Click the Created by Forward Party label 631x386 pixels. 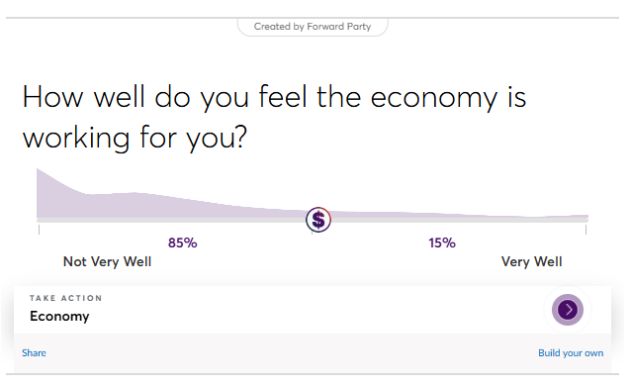313,27
